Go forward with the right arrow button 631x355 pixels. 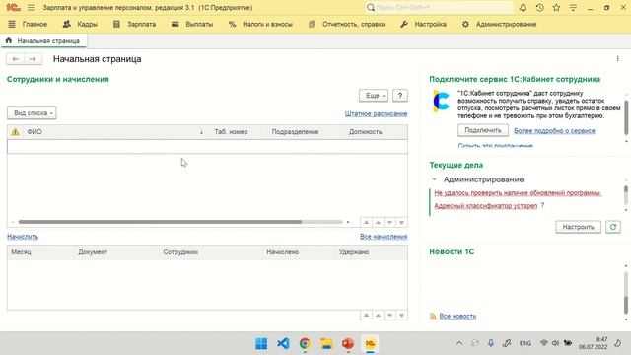(x=33, y=59)
